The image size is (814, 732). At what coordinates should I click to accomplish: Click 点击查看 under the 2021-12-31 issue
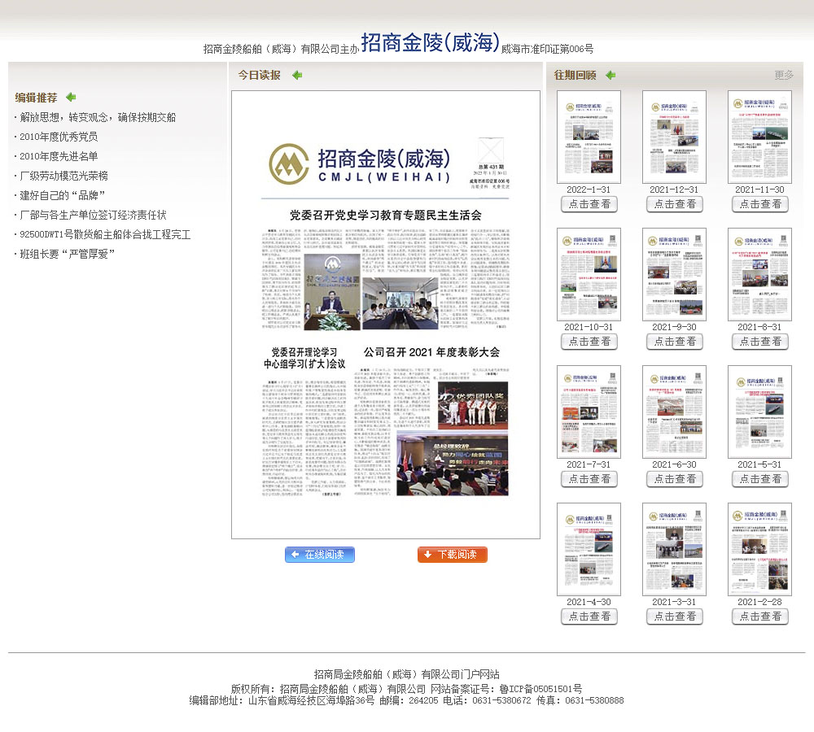(x=675, y=204)
